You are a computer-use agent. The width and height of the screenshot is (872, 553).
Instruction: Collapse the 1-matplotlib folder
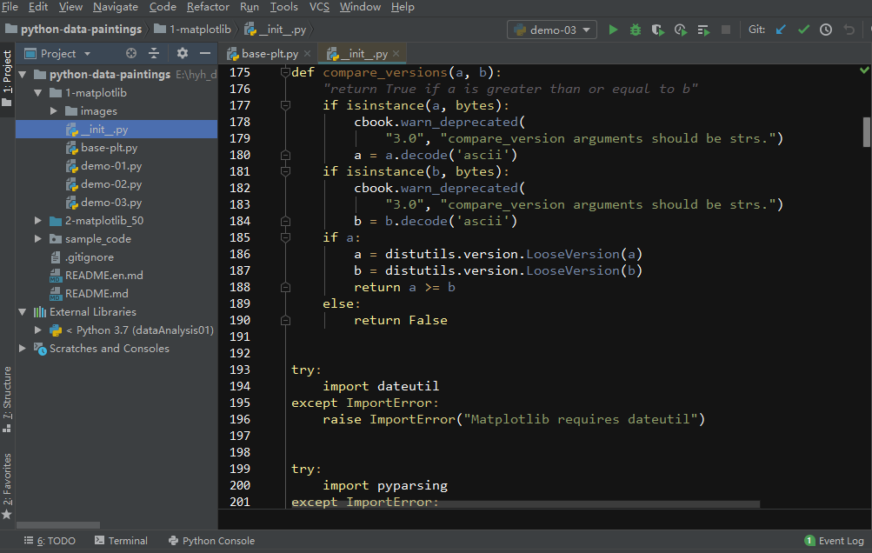37,92
